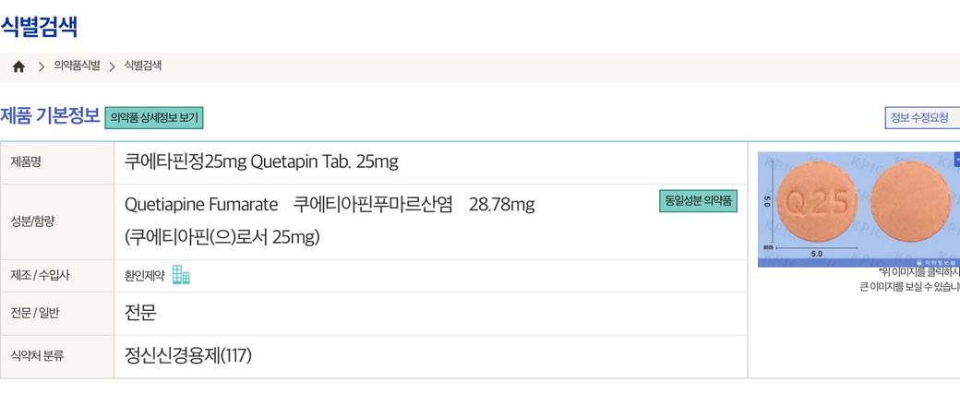Image resolution: width=960 pixels, height=406 pixels.
Task: Click the 전문 drug type value
Action: 140,313
